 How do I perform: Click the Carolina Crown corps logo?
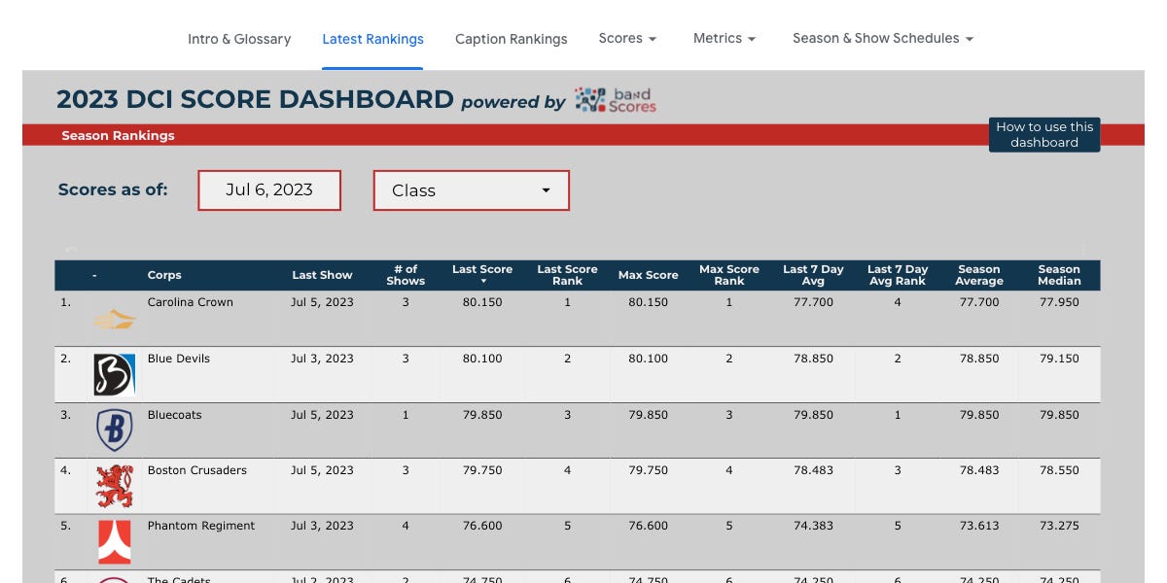(x=115, y=319)
